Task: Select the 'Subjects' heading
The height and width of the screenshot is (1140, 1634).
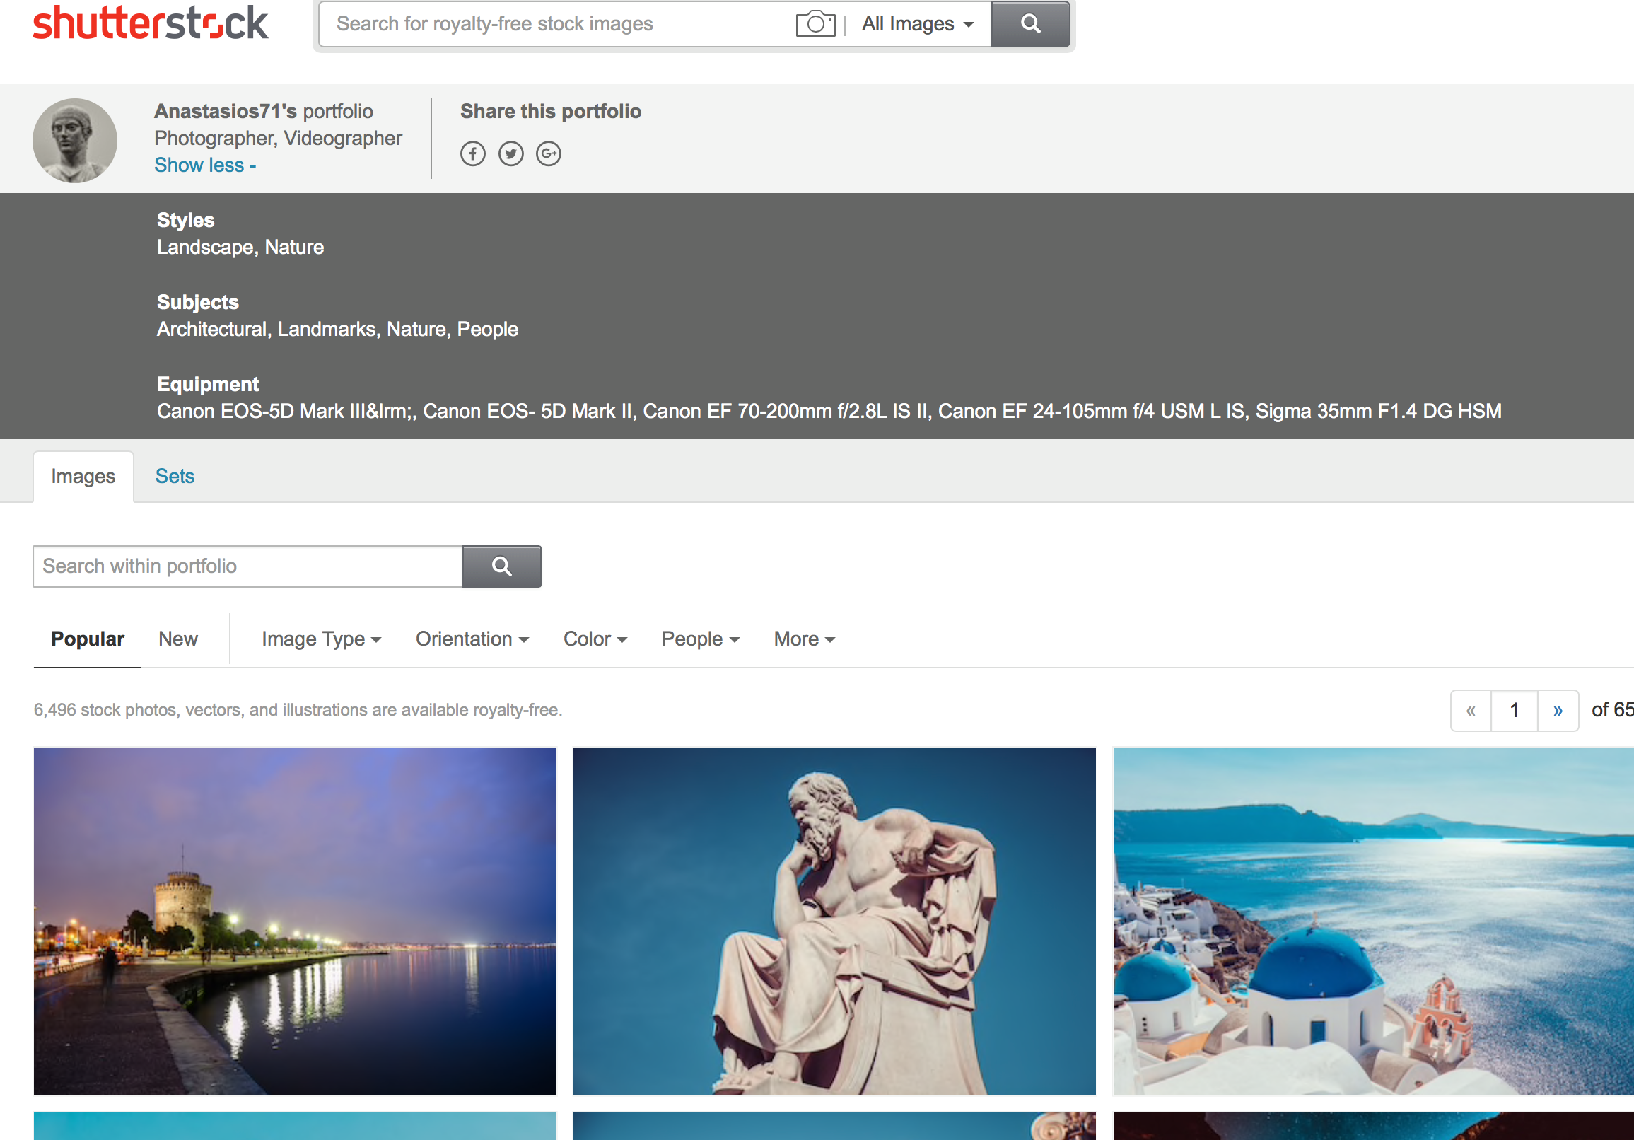Action: (197, 302)
